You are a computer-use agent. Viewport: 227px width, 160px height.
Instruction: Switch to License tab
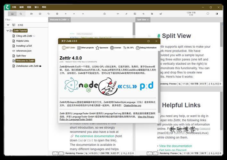point(115,48)
